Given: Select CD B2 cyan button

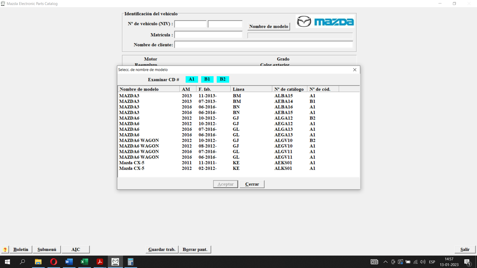Looking at the screenshot, I should (x=223, y=79).
